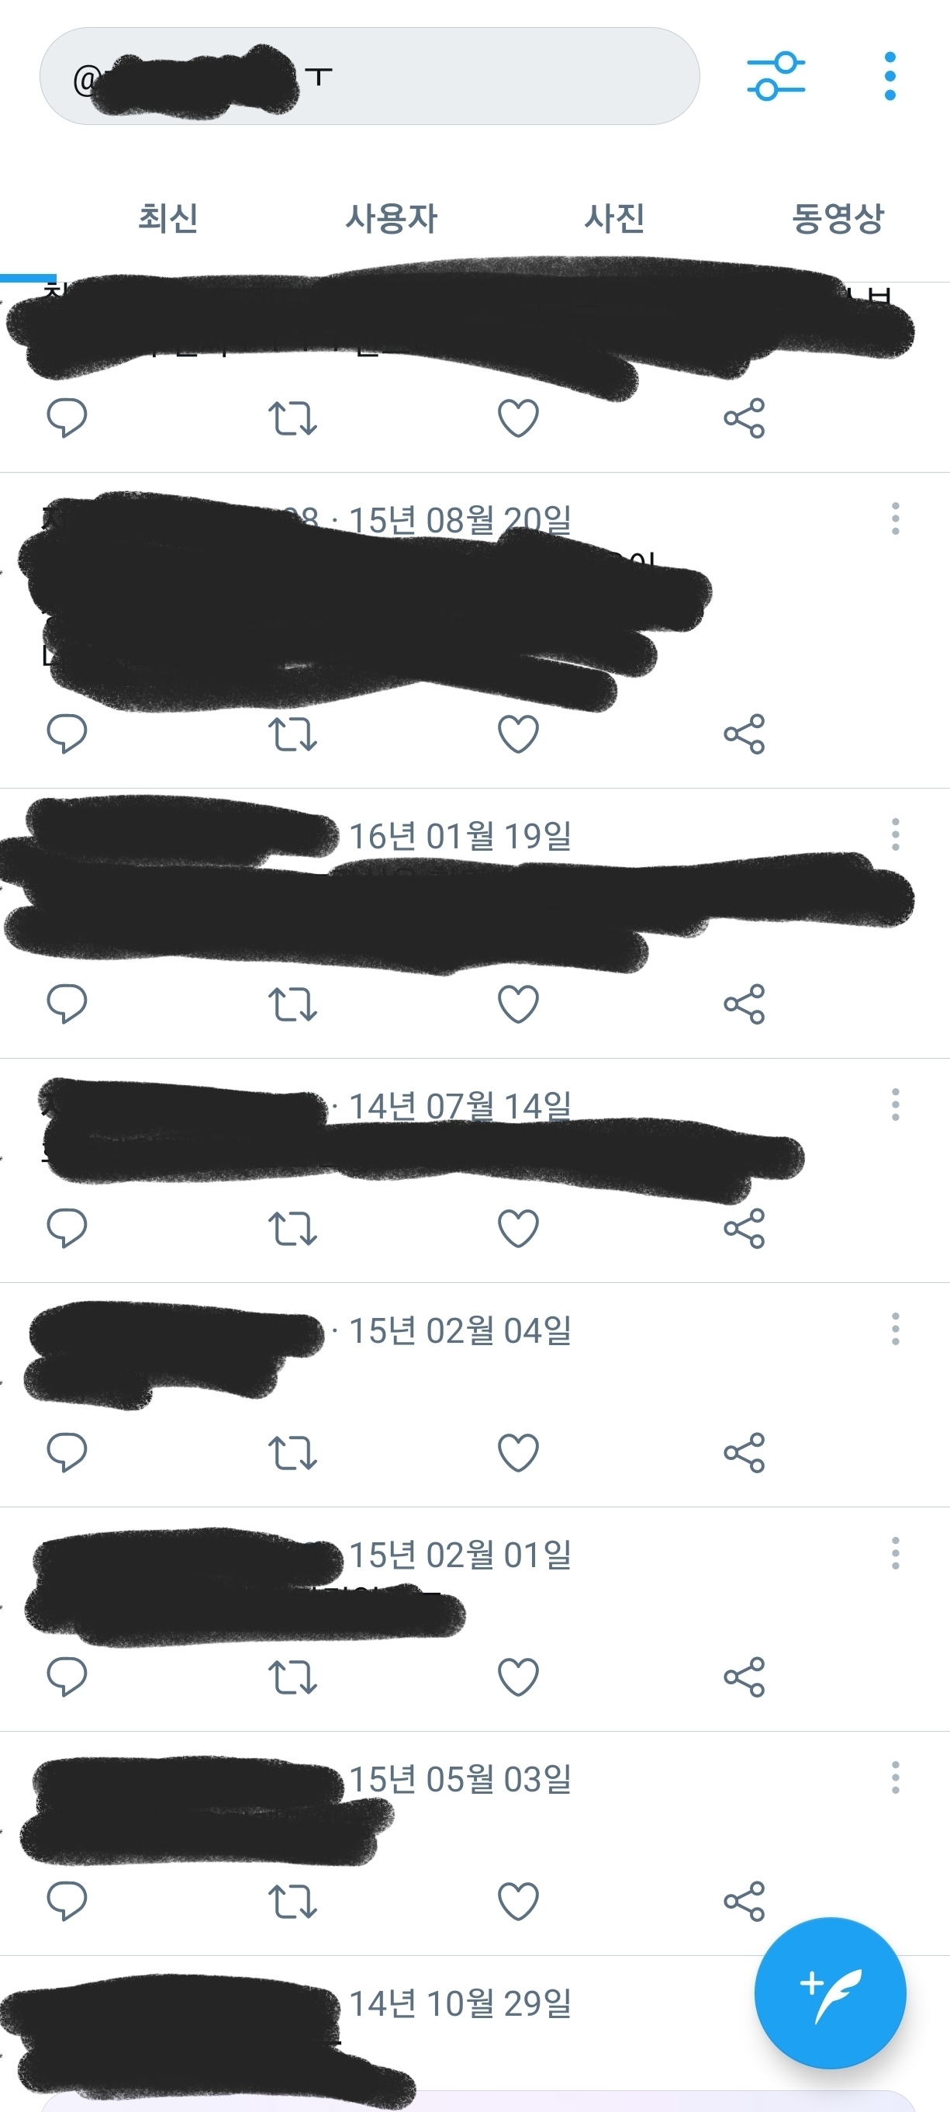
Task: Retweet the tweet dated 15년 05월 03일
Action: click(x=292, y=1902)
